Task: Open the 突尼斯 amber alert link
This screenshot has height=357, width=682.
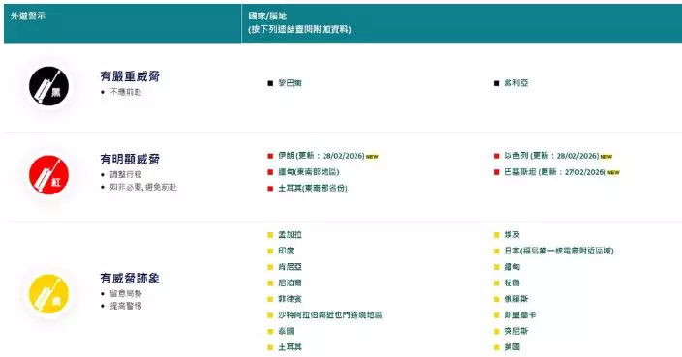Action: tap(515, 331)
